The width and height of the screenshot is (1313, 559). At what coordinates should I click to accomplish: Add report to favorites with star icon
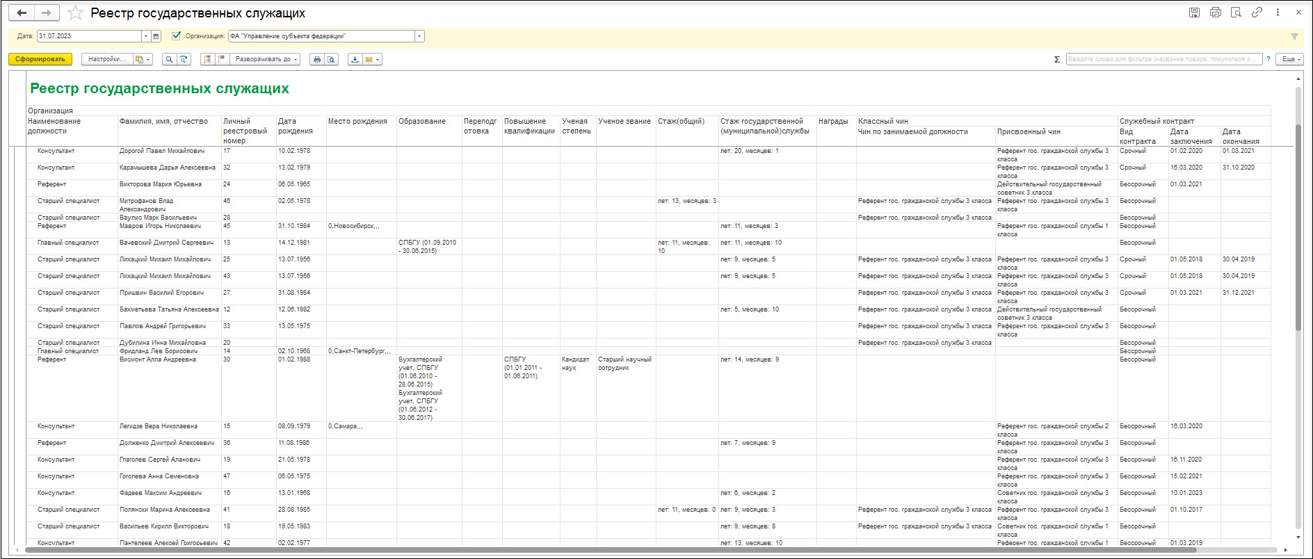pos(76,13)
